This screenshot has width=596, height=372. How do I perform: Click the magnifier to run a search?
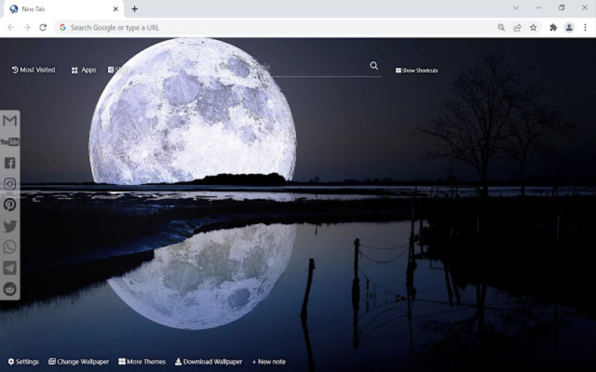pos(374,66)
